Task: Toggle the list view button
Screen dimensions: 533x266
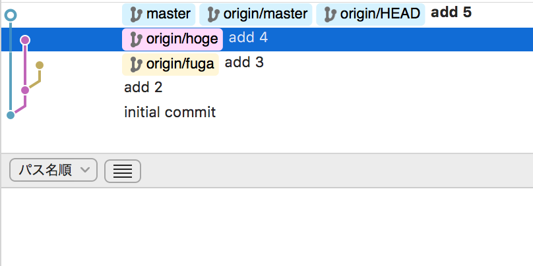Action: click(123, 171)
